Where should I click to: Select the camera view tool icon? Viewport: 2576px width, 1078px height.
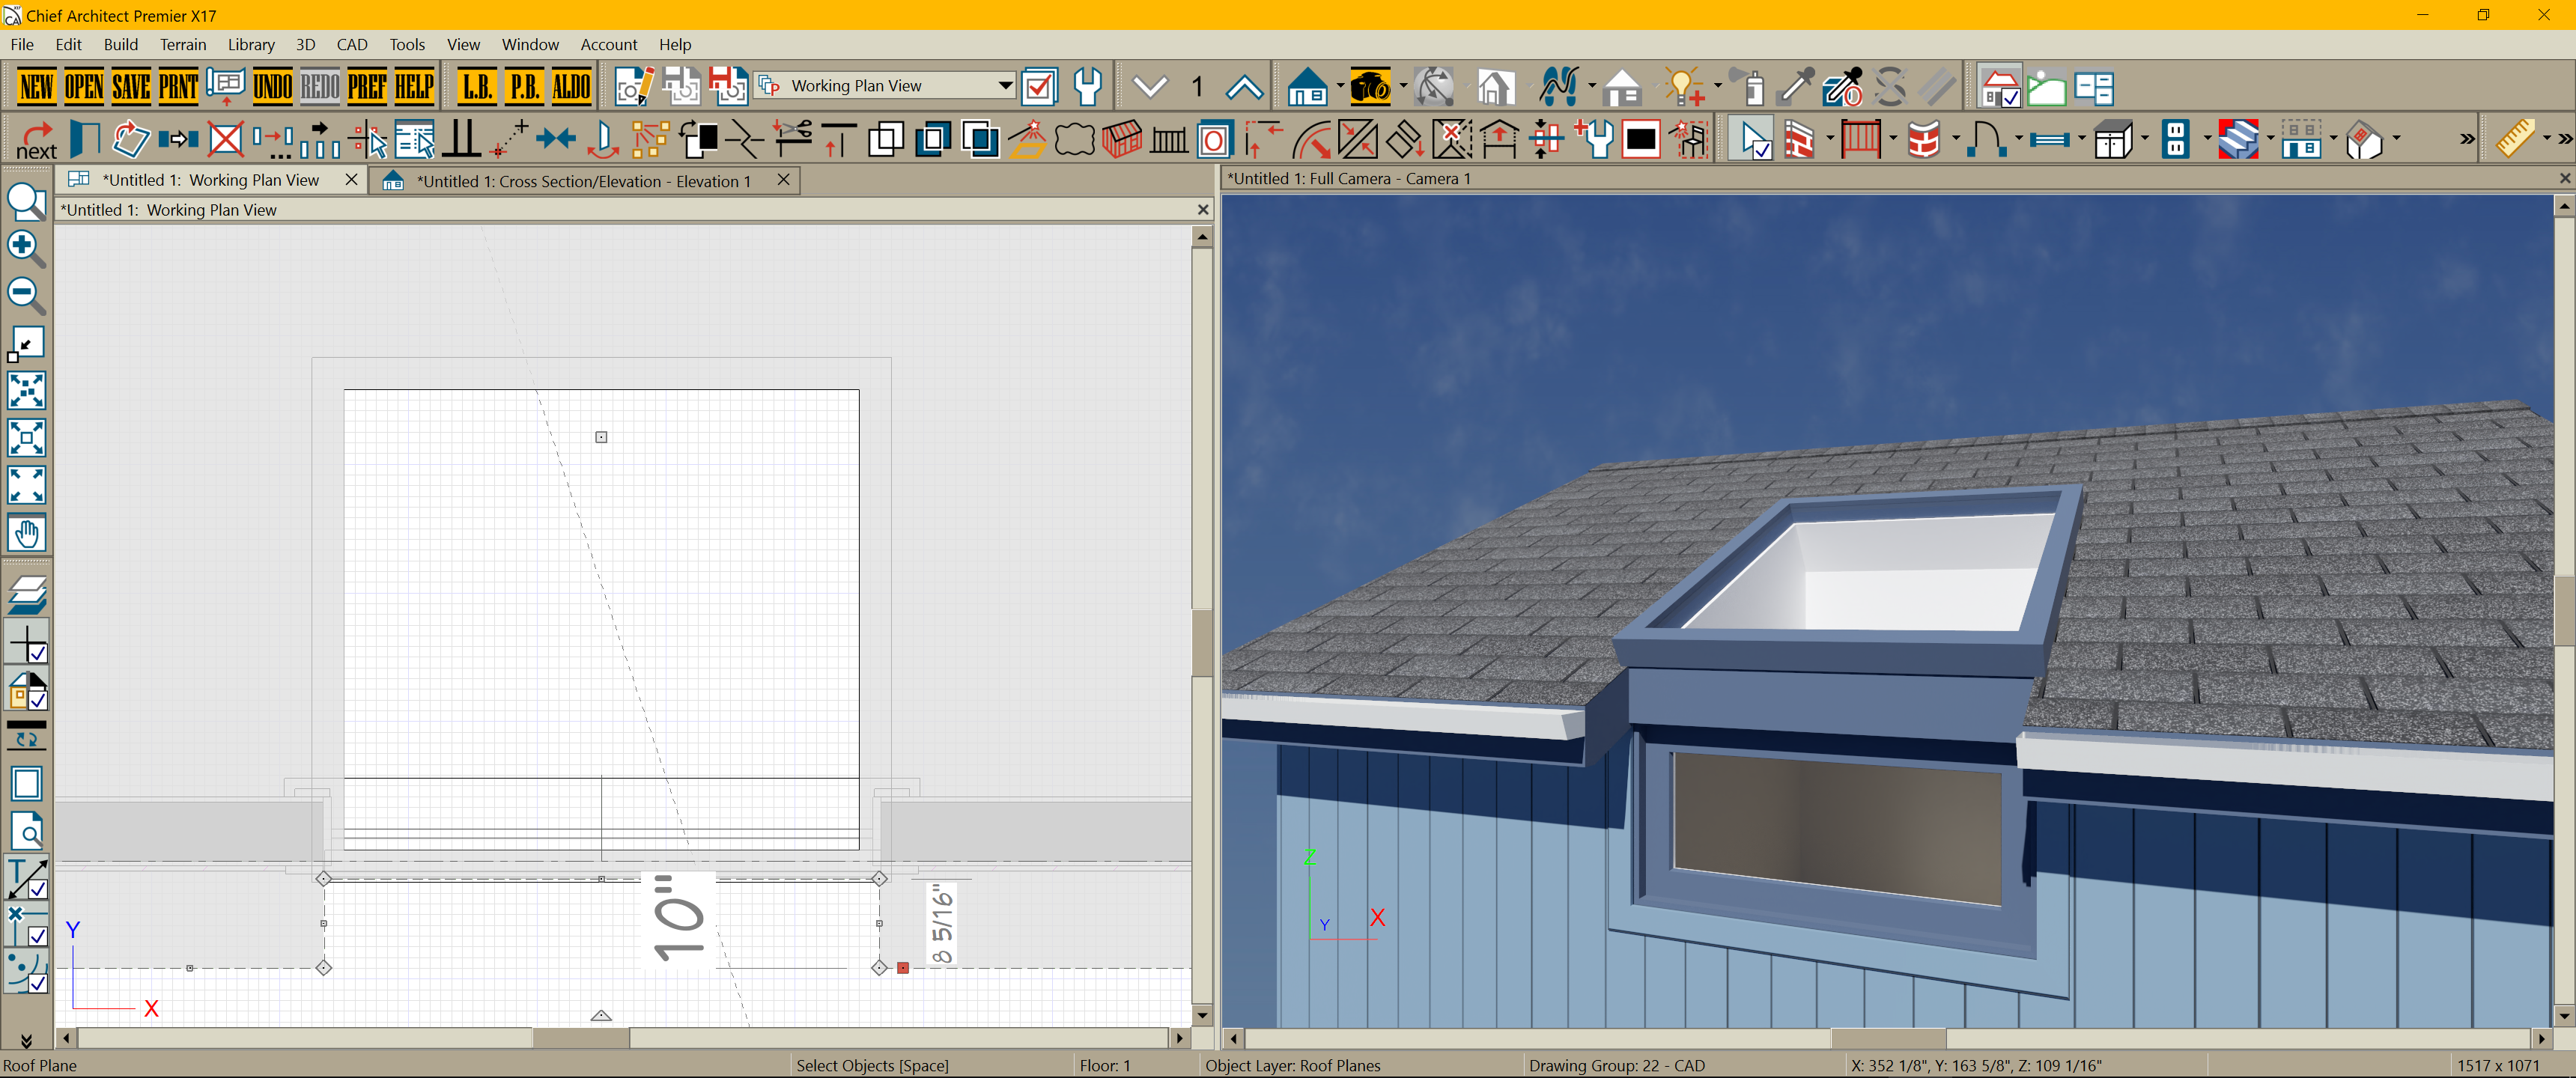pyautogui.click(x=1370, y=87)
